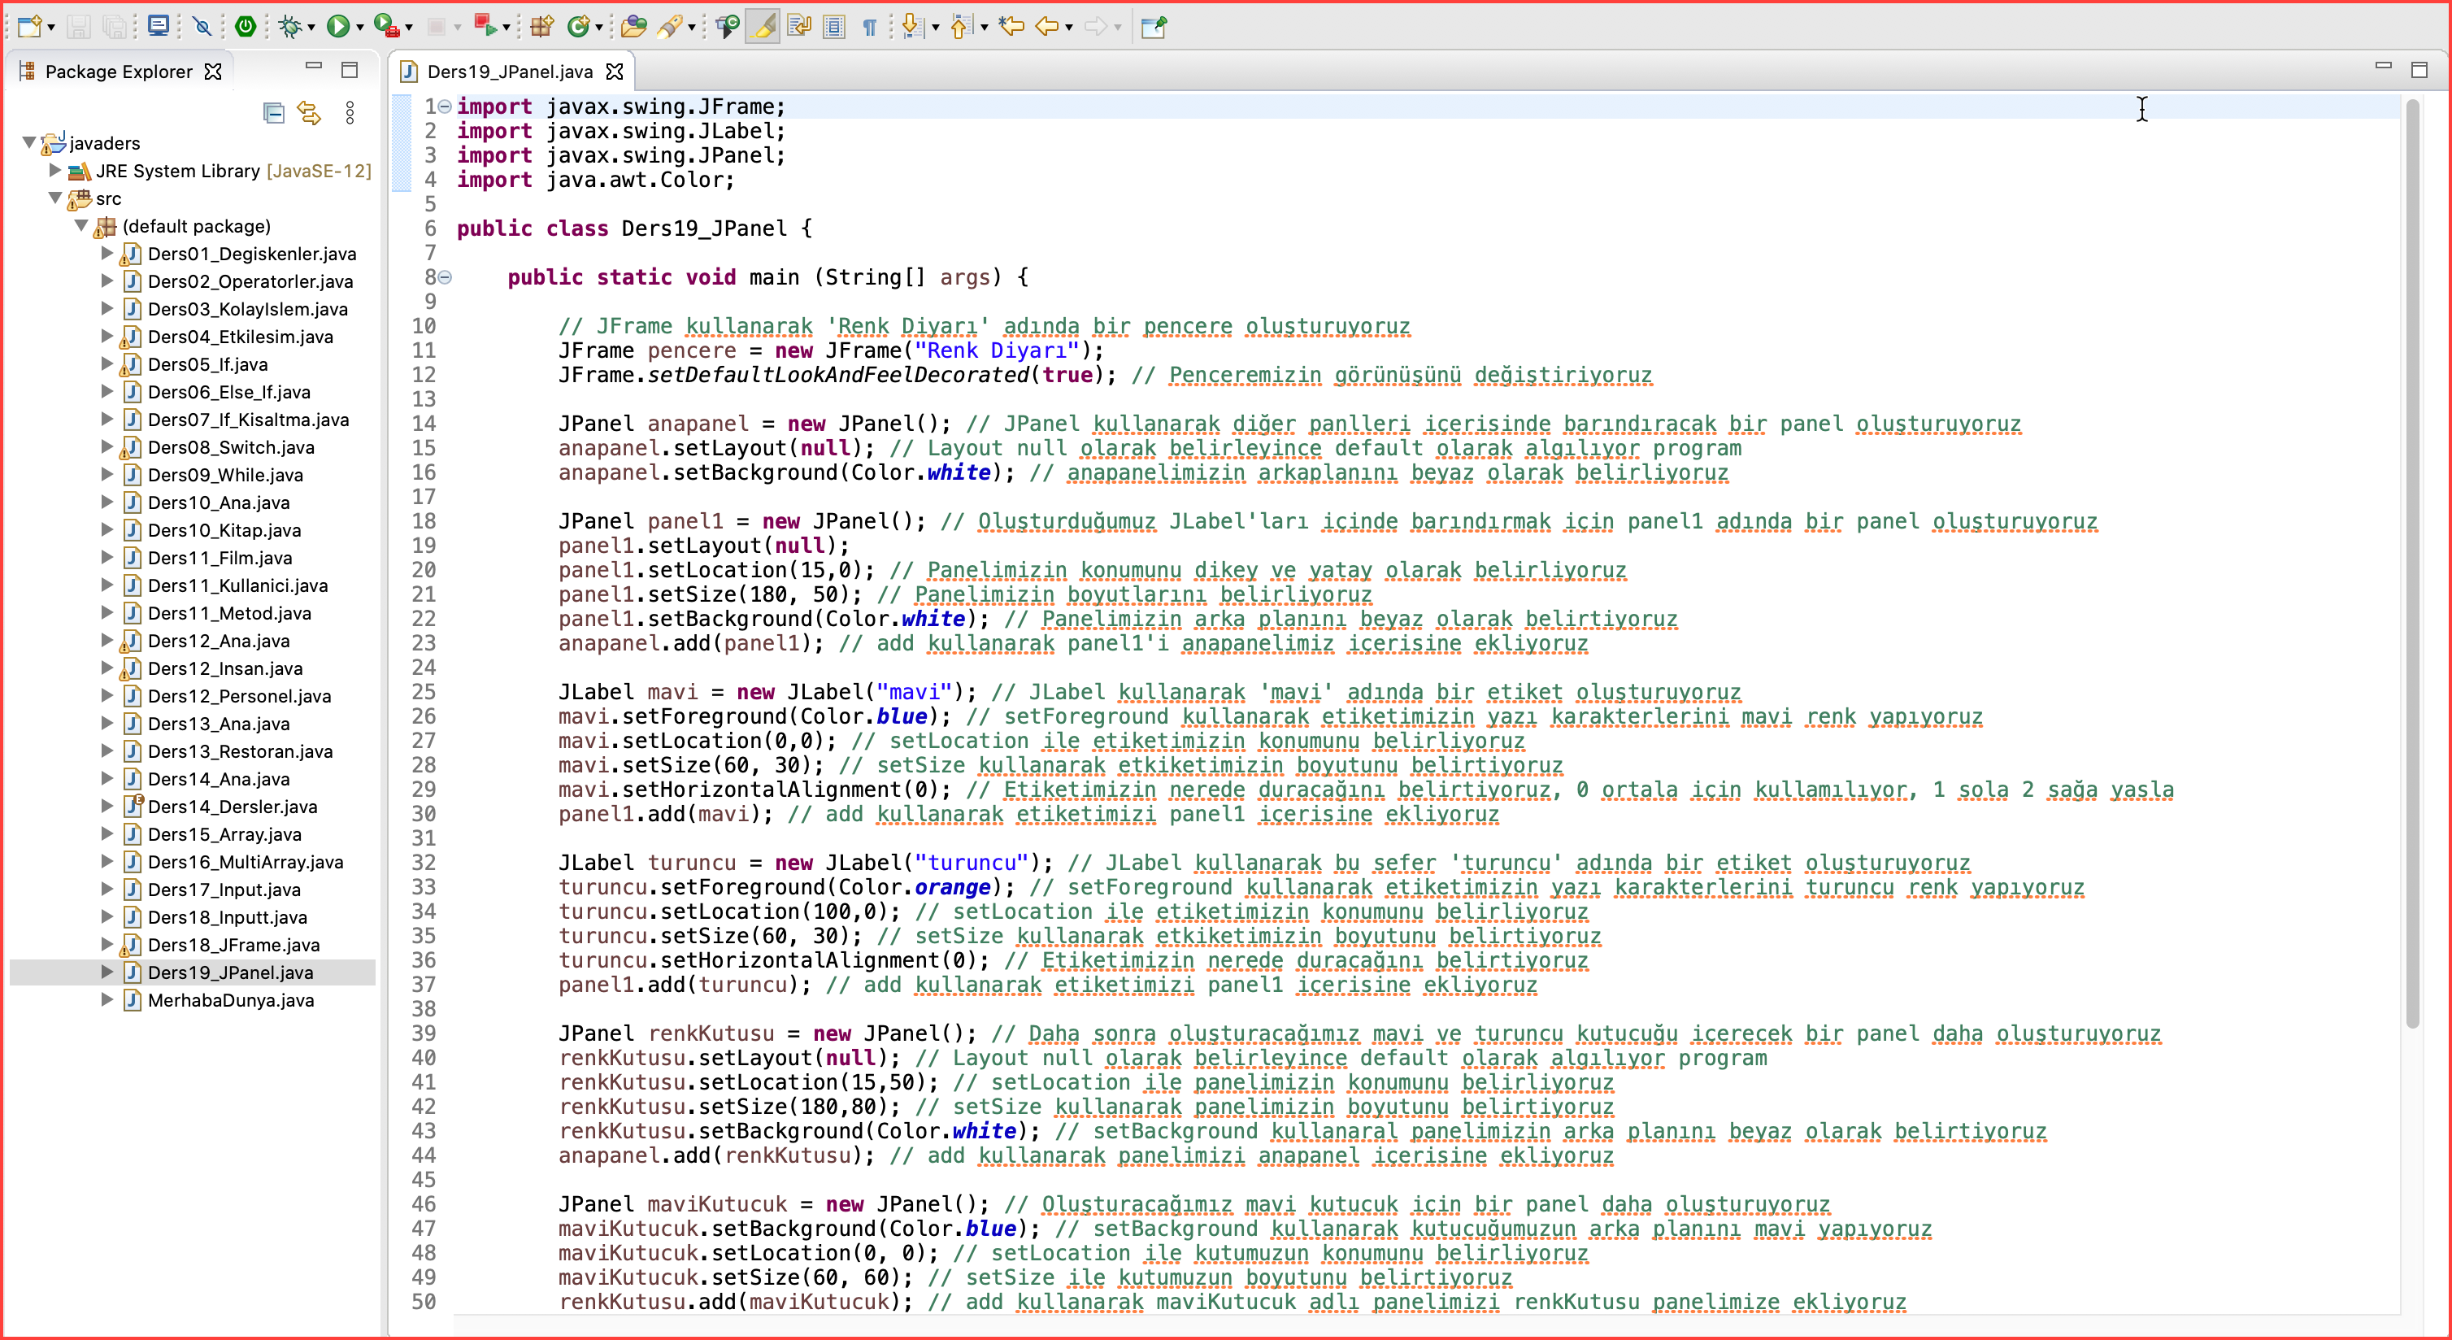Open the External Tools dropdown arrow
This screenshot has height=1340, width=2452.
pos(408,28)
